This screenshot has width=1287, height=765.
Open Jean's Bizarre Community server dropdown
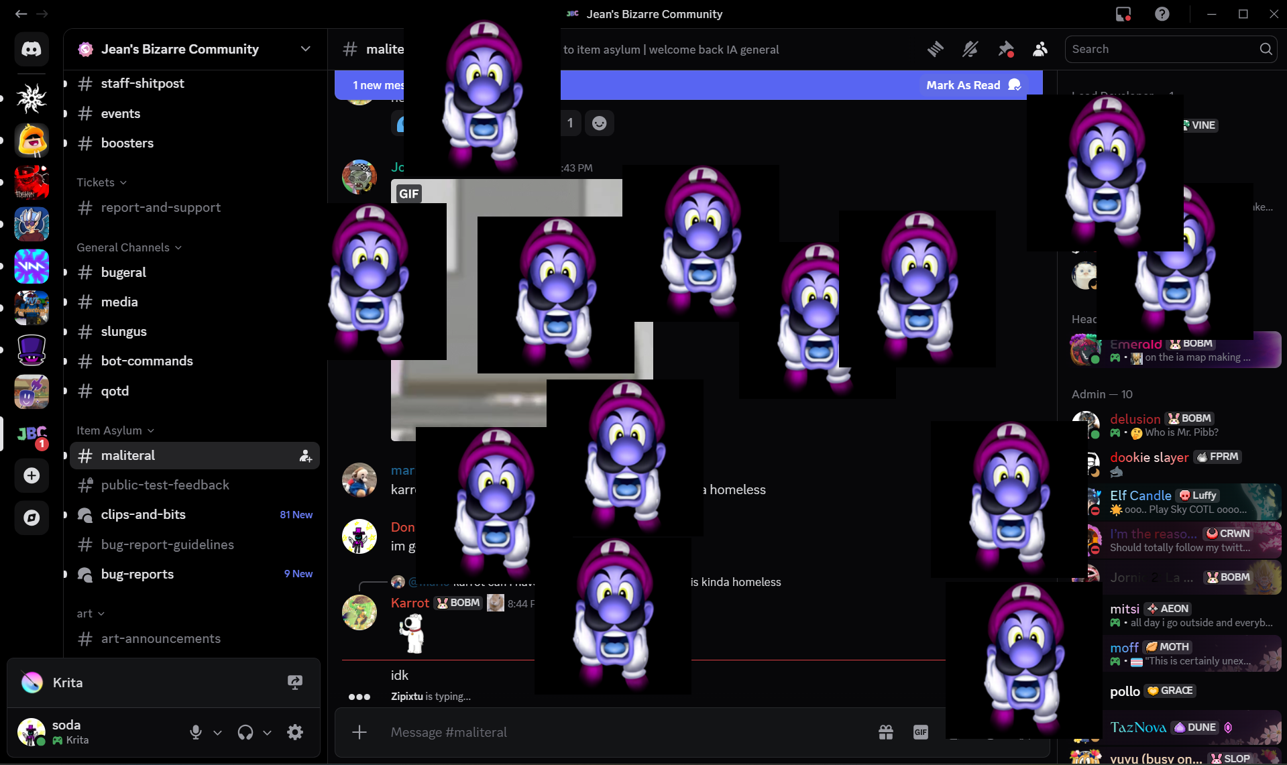click(x=195, y=49)
